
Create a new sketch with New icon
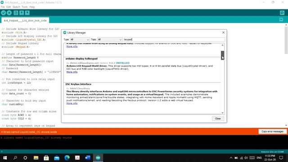point(16,13)
